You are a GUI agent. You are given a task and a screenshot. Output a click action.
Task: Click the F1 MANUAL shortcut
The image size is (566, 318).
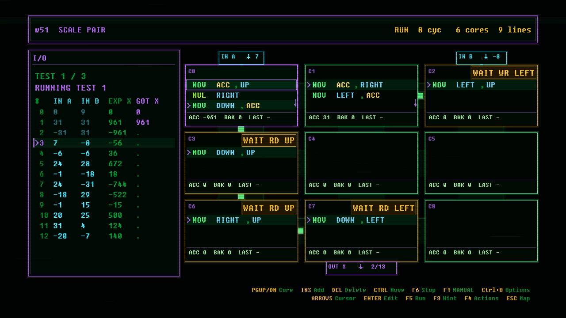pos(458,290)
